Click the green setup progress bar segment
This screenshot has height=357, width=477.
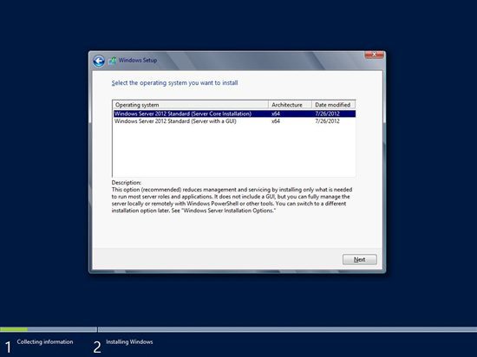point(14,329)
